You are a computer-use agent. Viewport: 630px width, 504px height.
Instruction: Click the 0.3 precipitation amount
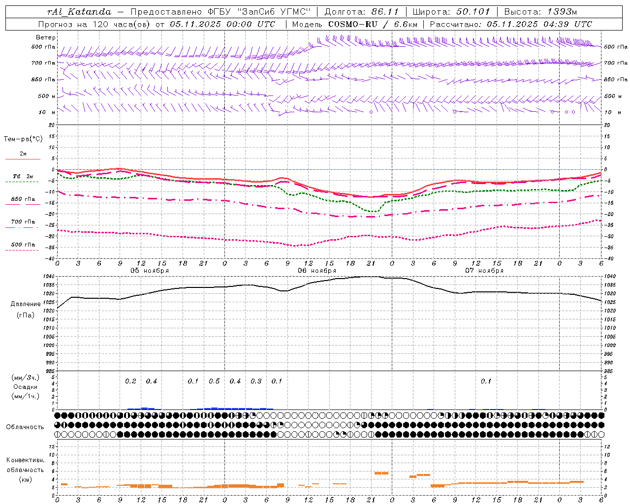point(256,381)
